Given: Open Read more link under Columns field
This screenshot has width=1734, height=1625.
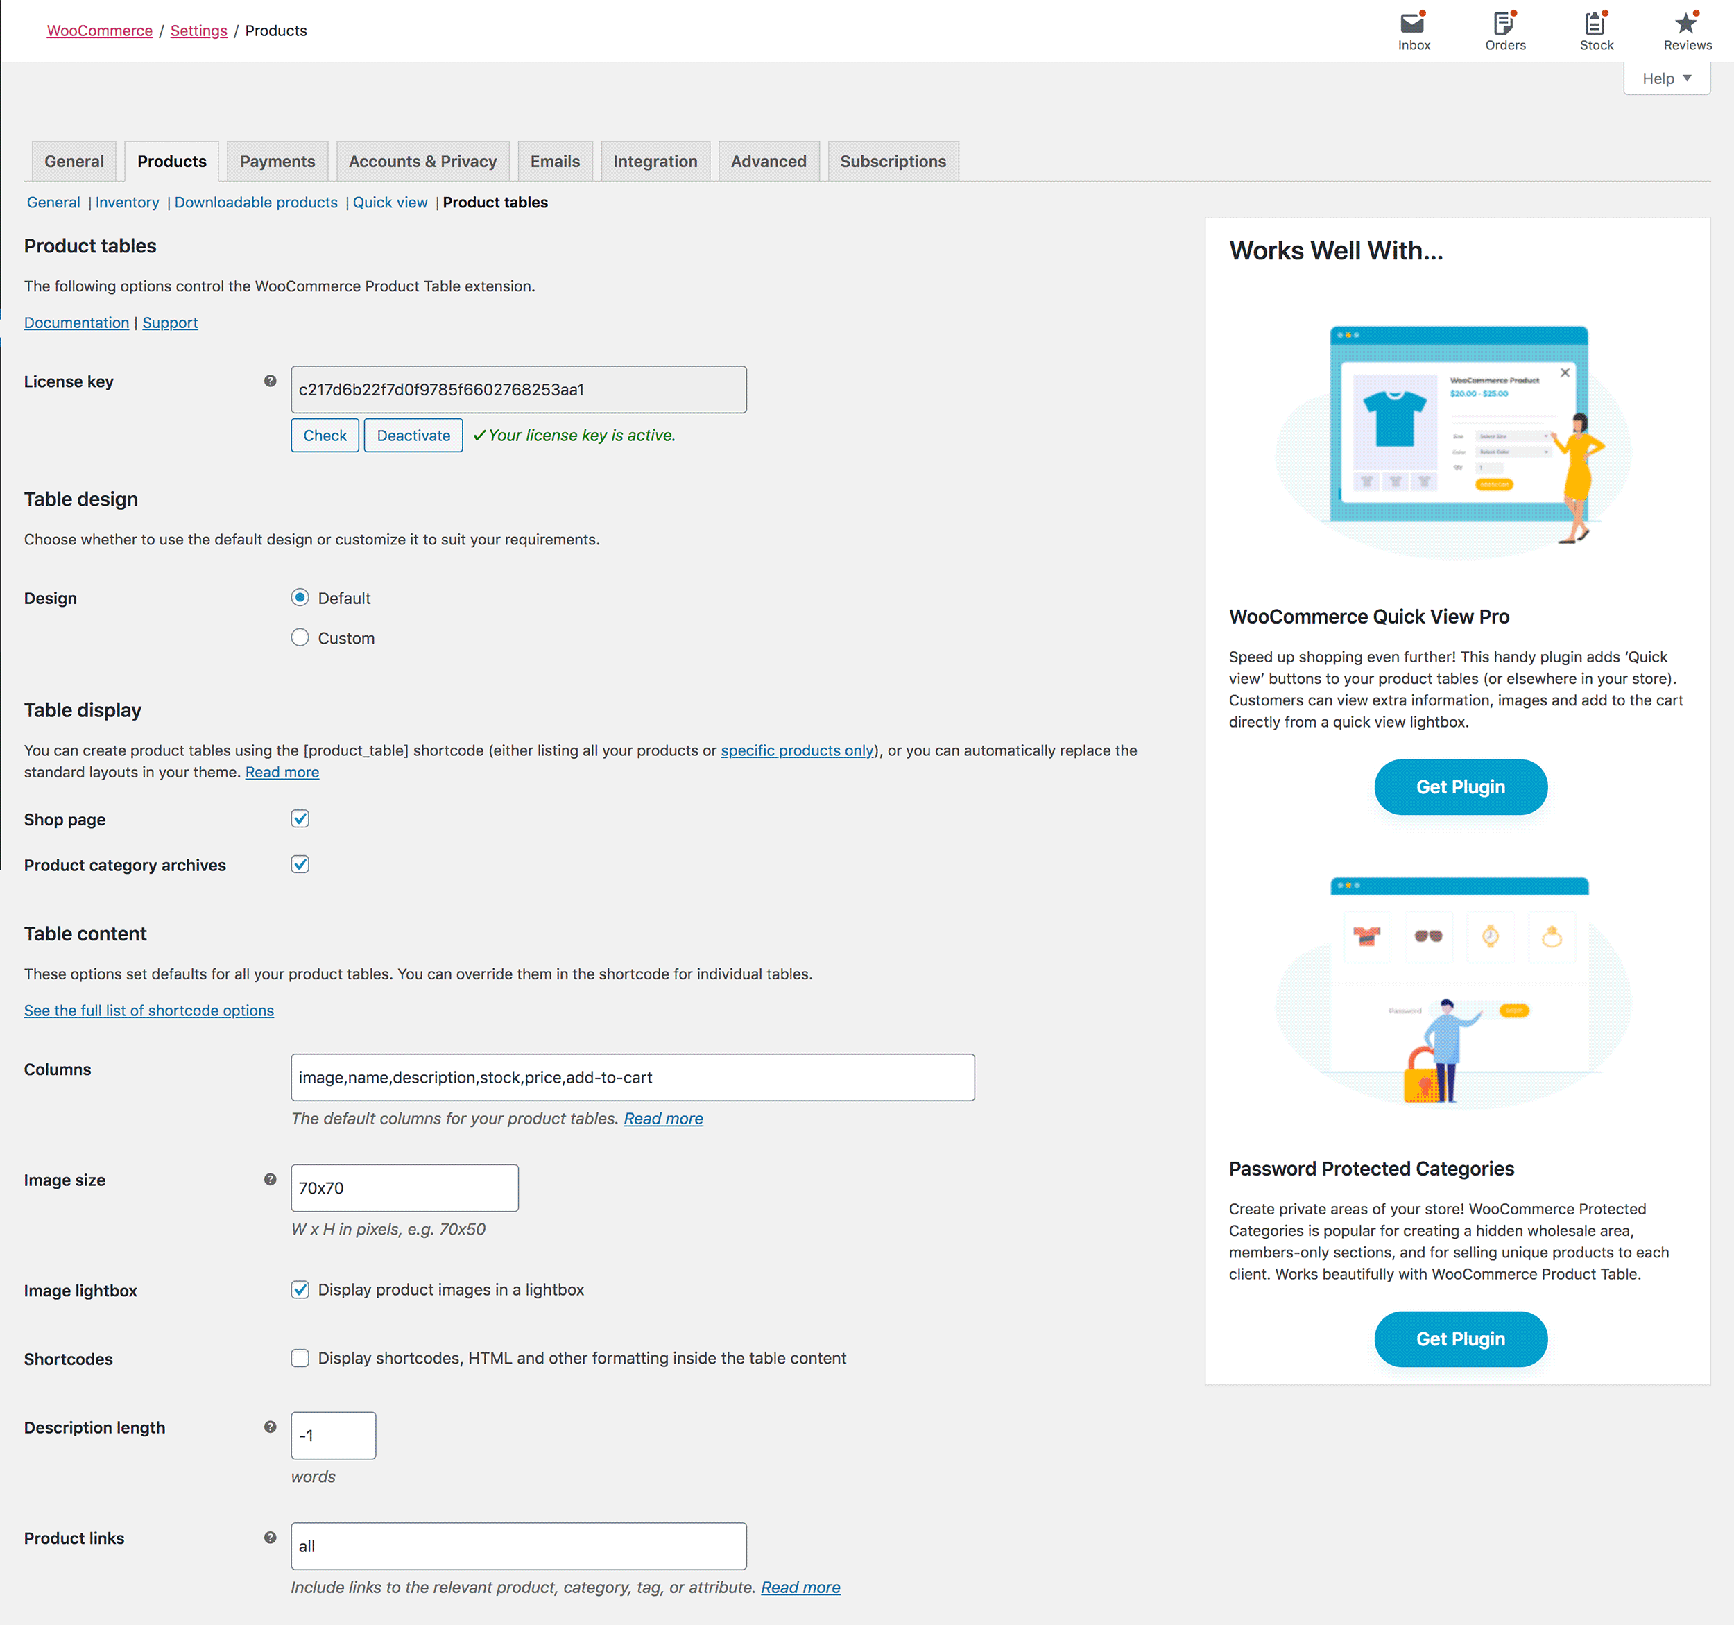Looking at the screenshot, I should click(663, 1118).
